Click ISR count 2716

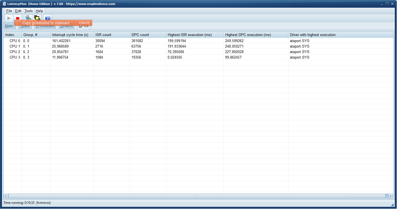point(99,46)
